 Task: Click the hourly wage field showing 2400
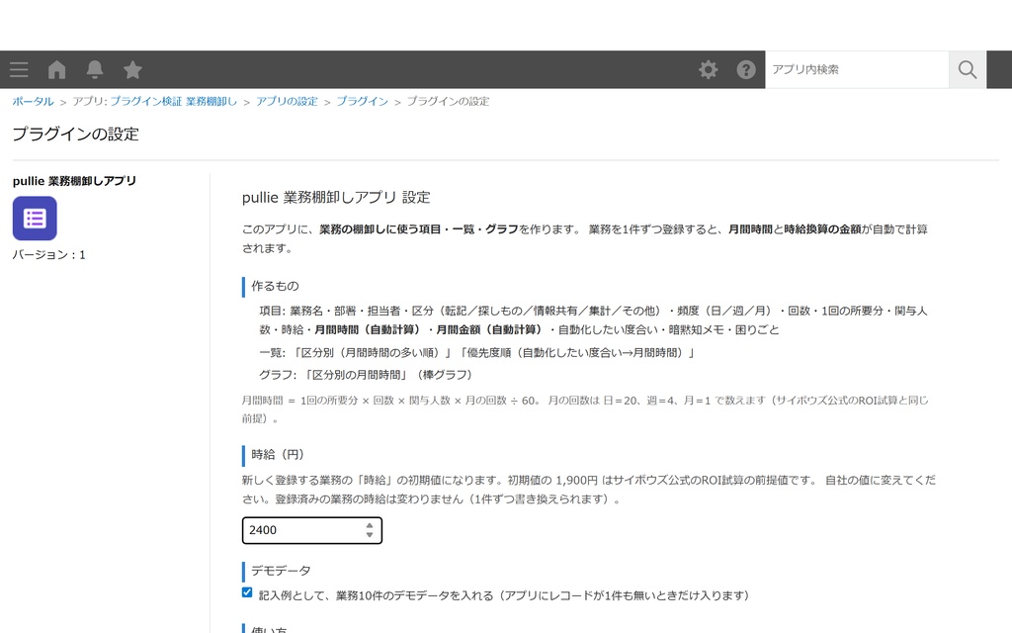coord(311,530)
